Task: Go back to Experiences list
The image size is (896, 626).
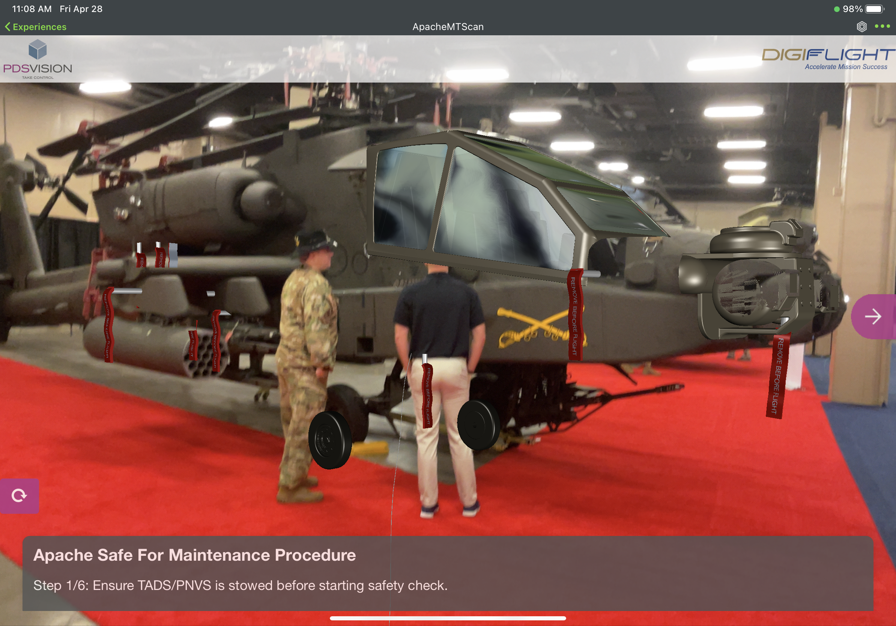Action: click(x=39, y=27)
